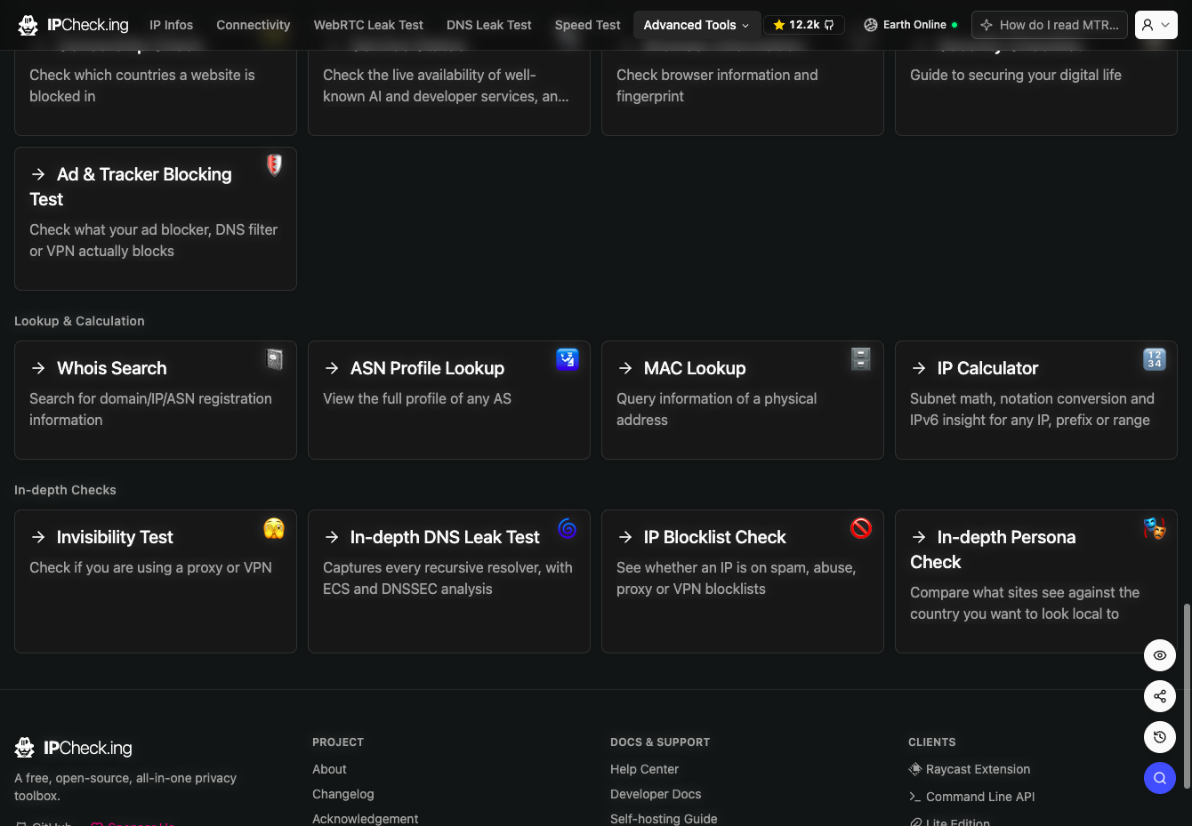Image resolution: width=1192 pixels, height=826 pixels.
Task: Click the Ad & Tracker Blocking shield icon
Action: [x=275, y=164]
